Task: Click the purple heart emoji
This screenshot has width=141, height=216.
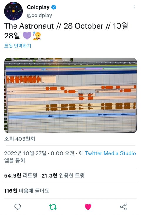Action: [27, 36]
